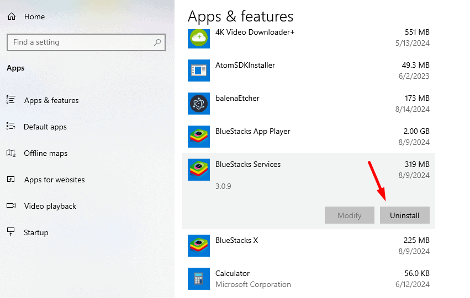This screenshot has height=298, width=470.
Task: Click the search magnifier icon
Action: click(157, 42)
